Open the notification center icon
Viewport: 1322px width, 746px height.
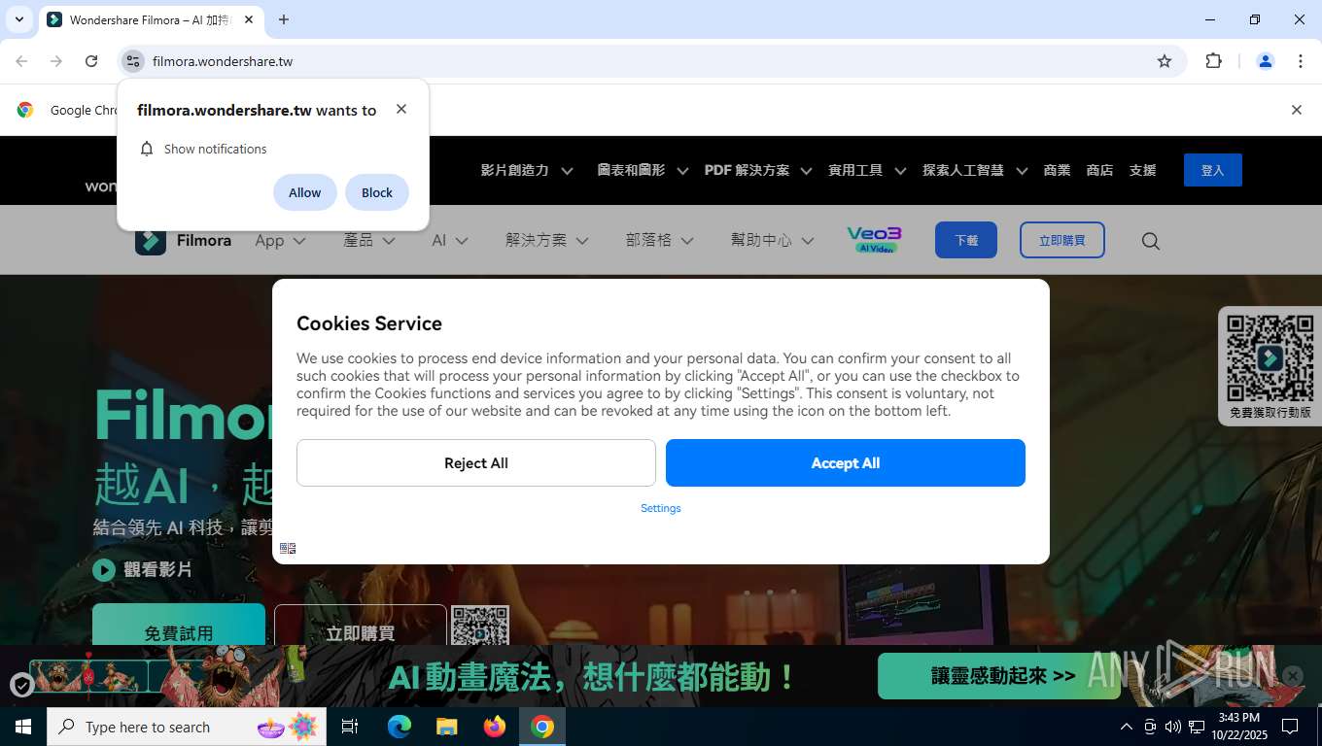(x=1290, y=727)
